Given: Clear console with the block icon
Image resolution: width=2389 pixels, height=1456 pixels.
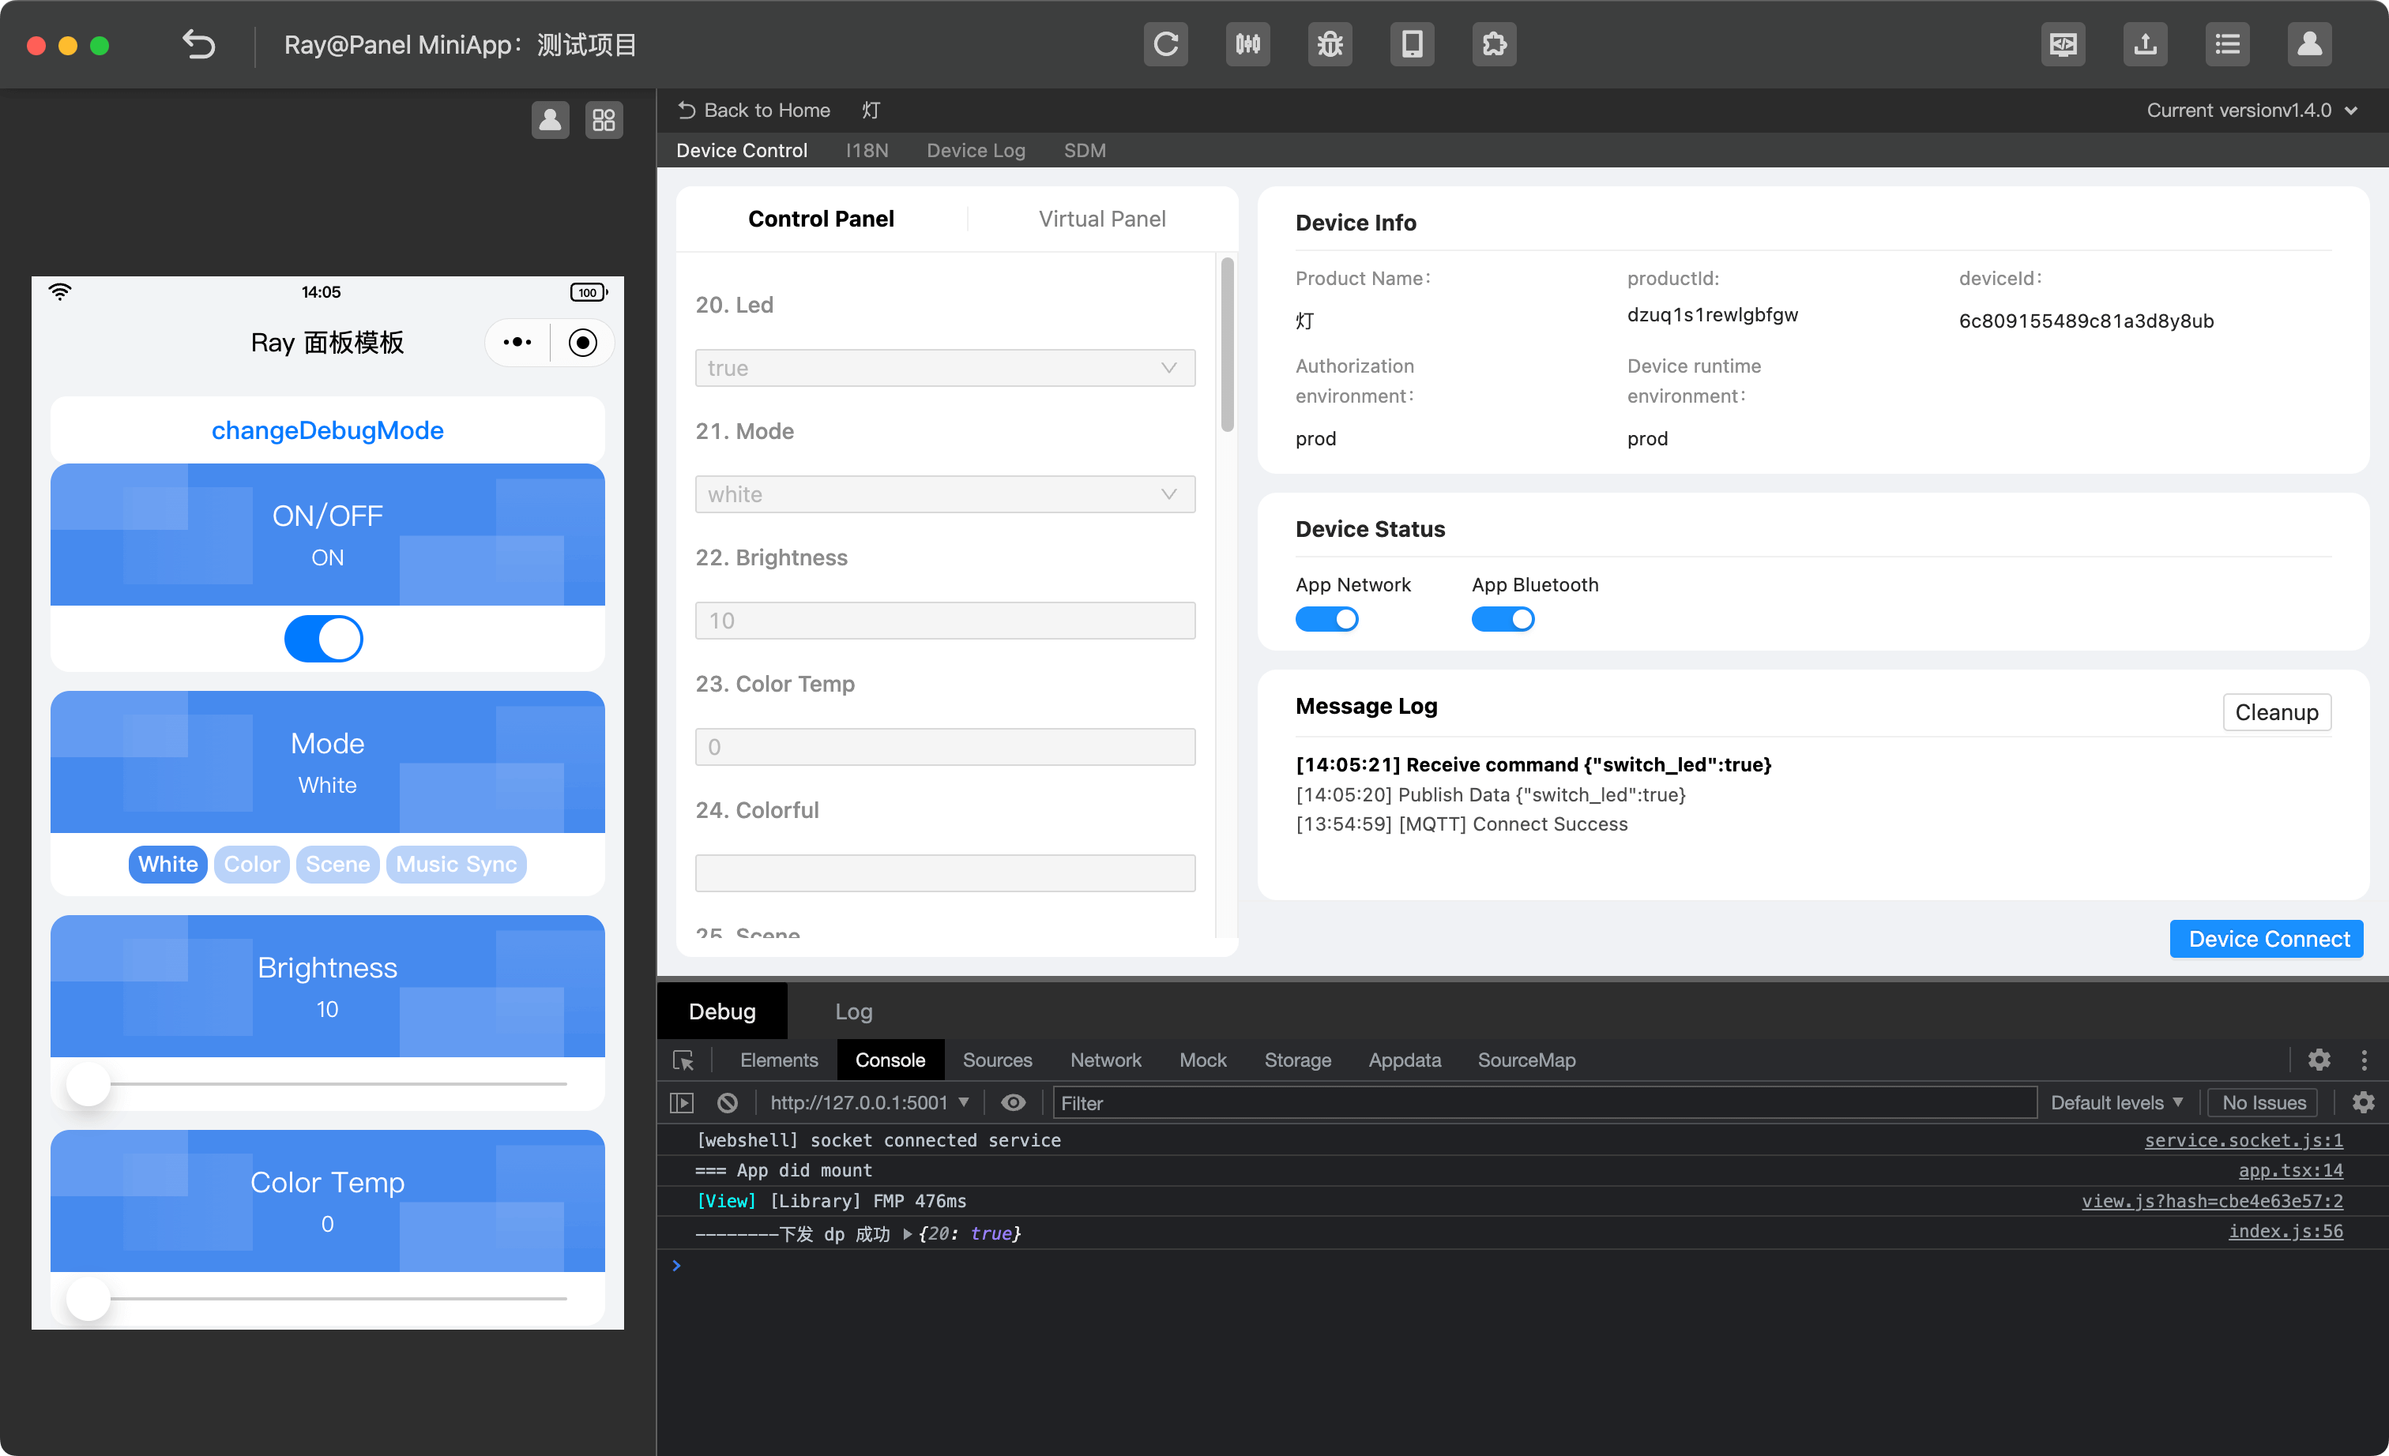Looking at the screenshot, I should pos(727,1102).
